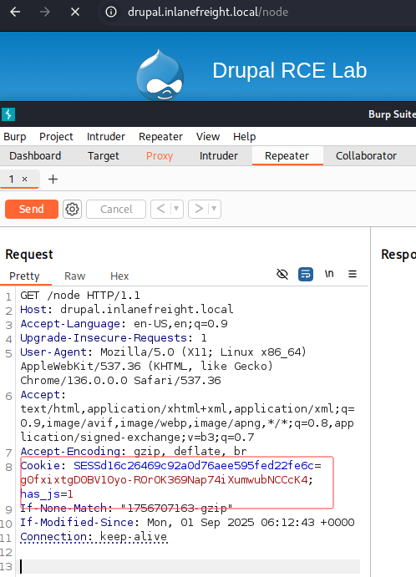
Task: Open the Help menu
Action: (x=245, y=137)
